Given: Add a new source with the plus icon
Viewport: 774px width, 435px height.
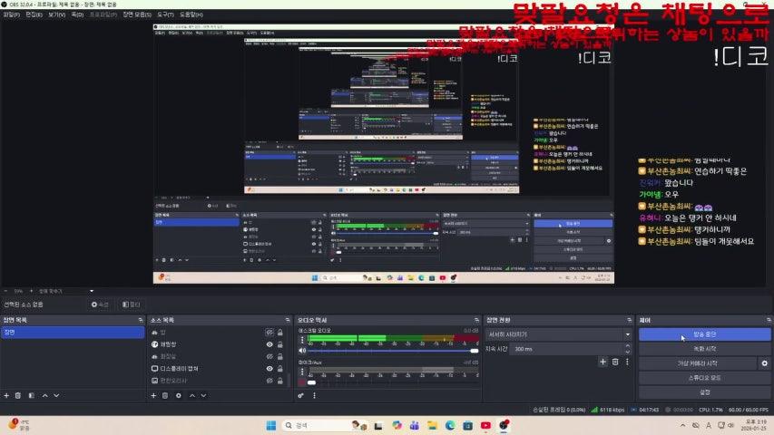Looking at the screenshot, I should coord(153,395).
